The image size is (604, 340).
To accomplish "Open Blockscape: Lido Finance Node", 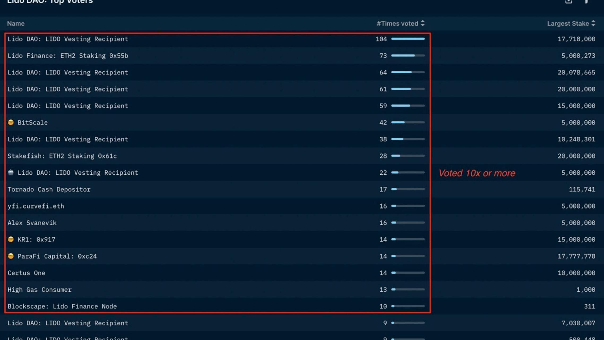I will pyautogui.click(x=62, y=306).
